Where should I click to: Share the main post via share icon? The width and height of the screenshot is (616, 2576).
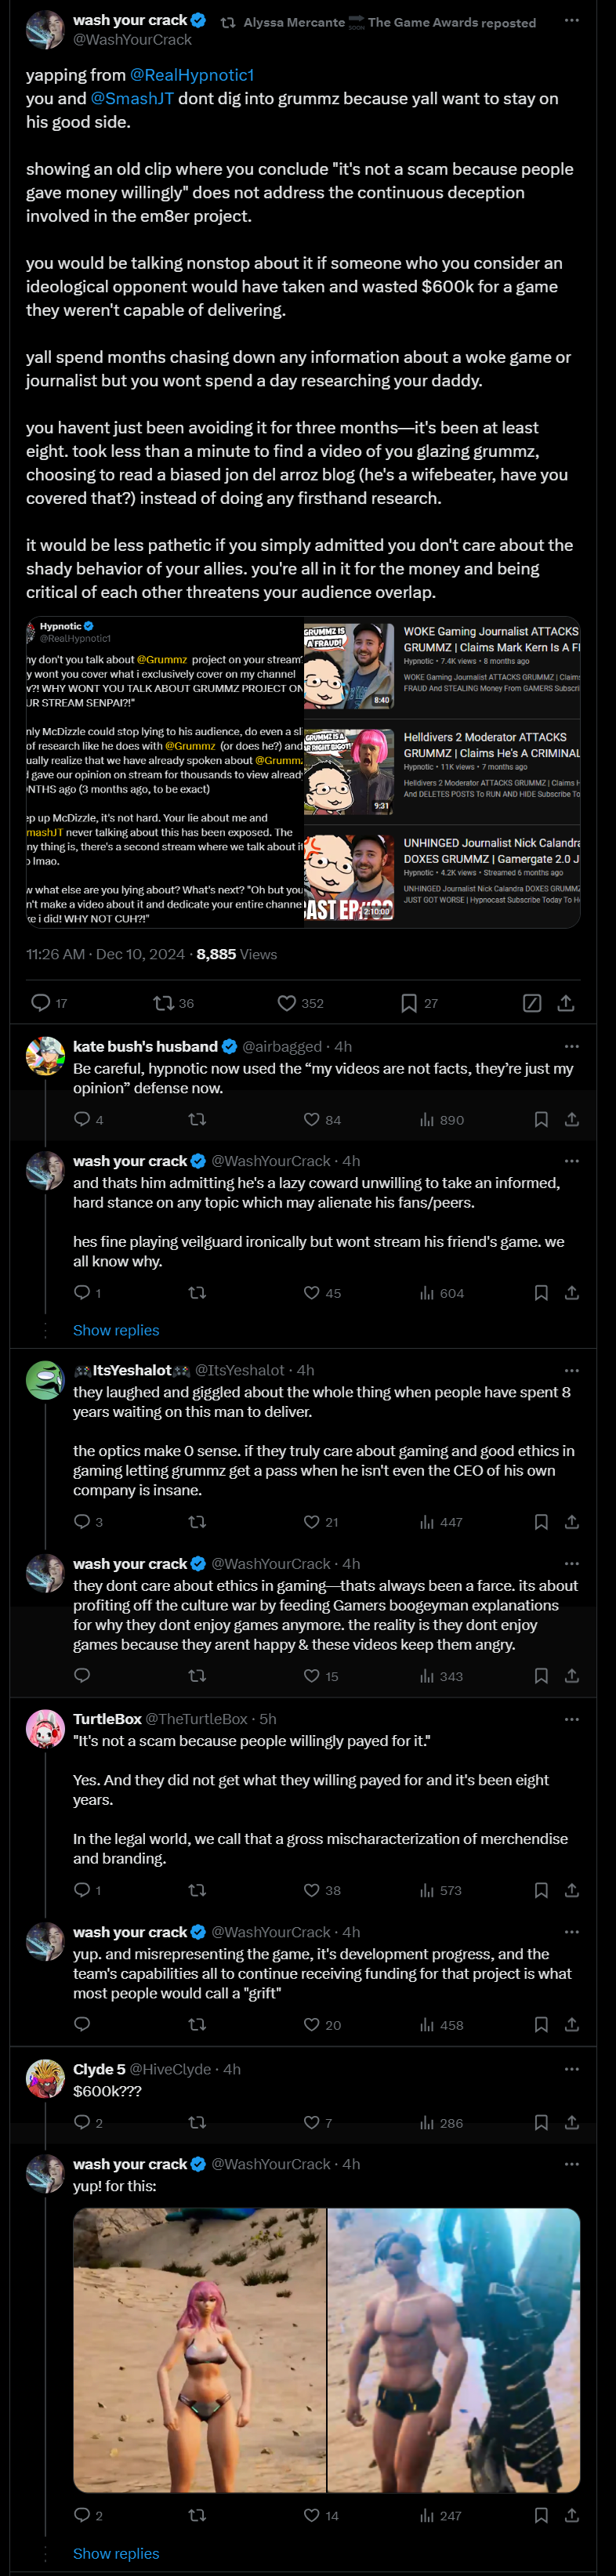566,1002
